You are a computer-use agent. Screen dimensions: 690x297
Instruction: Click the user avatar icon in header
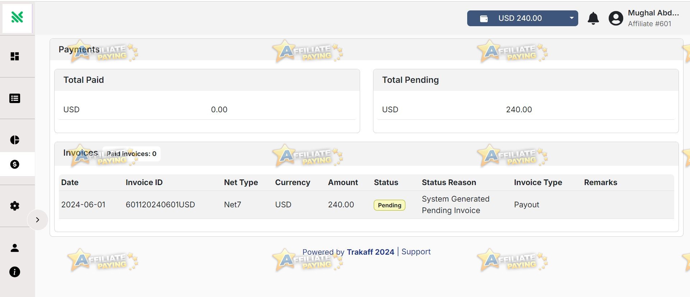click(616, 18)
